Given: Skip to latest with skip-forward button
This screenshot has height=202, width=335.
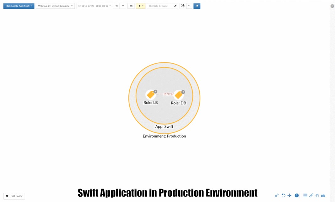Looking at the screenshot, I should click(131, 6).
